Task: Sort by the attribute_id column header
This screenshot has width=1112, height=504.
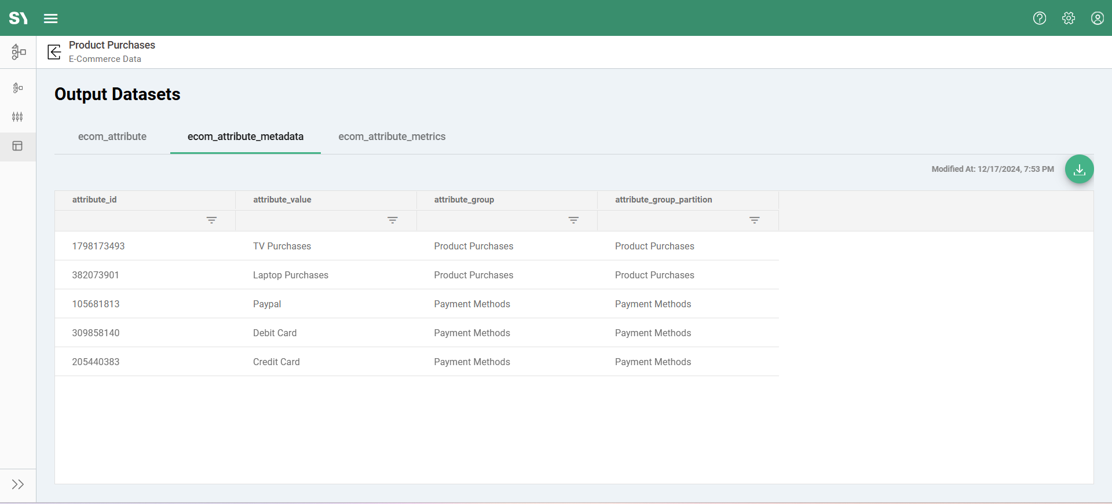Action: click(x=94, y=200)
